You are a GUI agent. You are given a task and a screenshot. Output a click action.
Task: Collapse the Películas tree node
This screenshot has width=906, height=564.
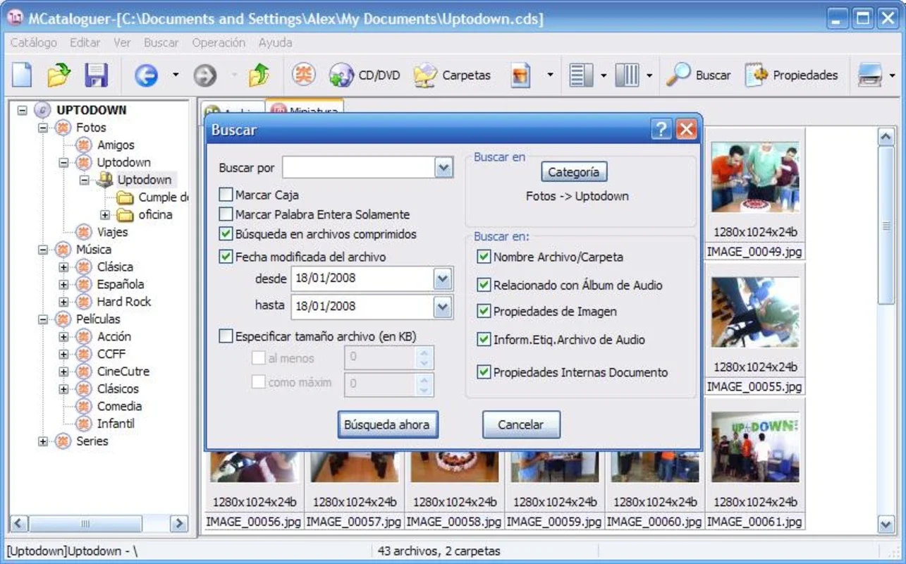[x=43, y=319]
